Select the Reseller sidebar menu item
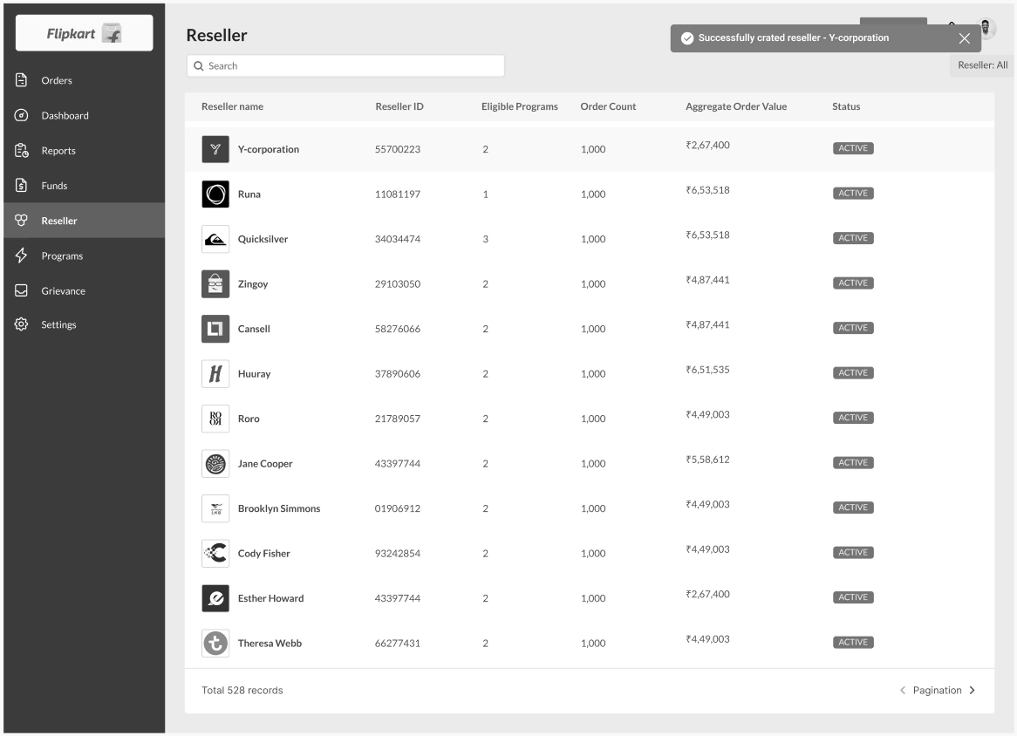The width and height of the screenshot is (1017, 736). tap(85, 221)
